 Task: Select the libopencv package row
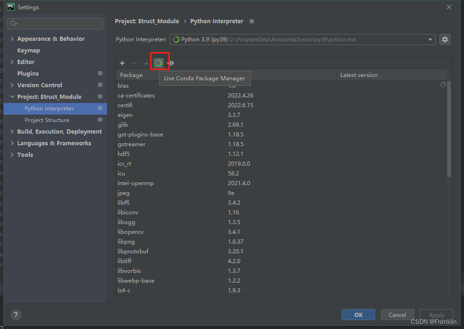(281, 232)
